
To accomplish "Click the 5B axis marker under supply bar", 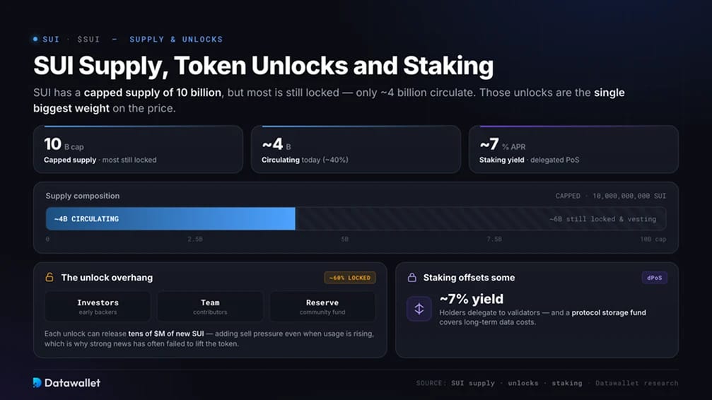I will click(x=344, y=239).
